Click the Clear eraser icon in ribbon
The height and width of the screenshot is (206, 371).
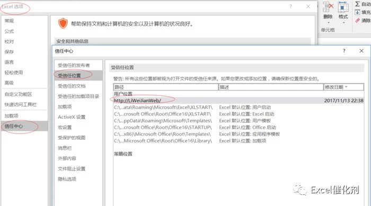point(357,21)
